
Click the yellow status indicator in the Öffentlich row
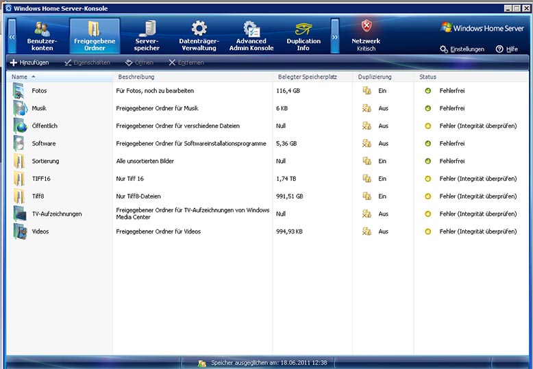(428, 126)
